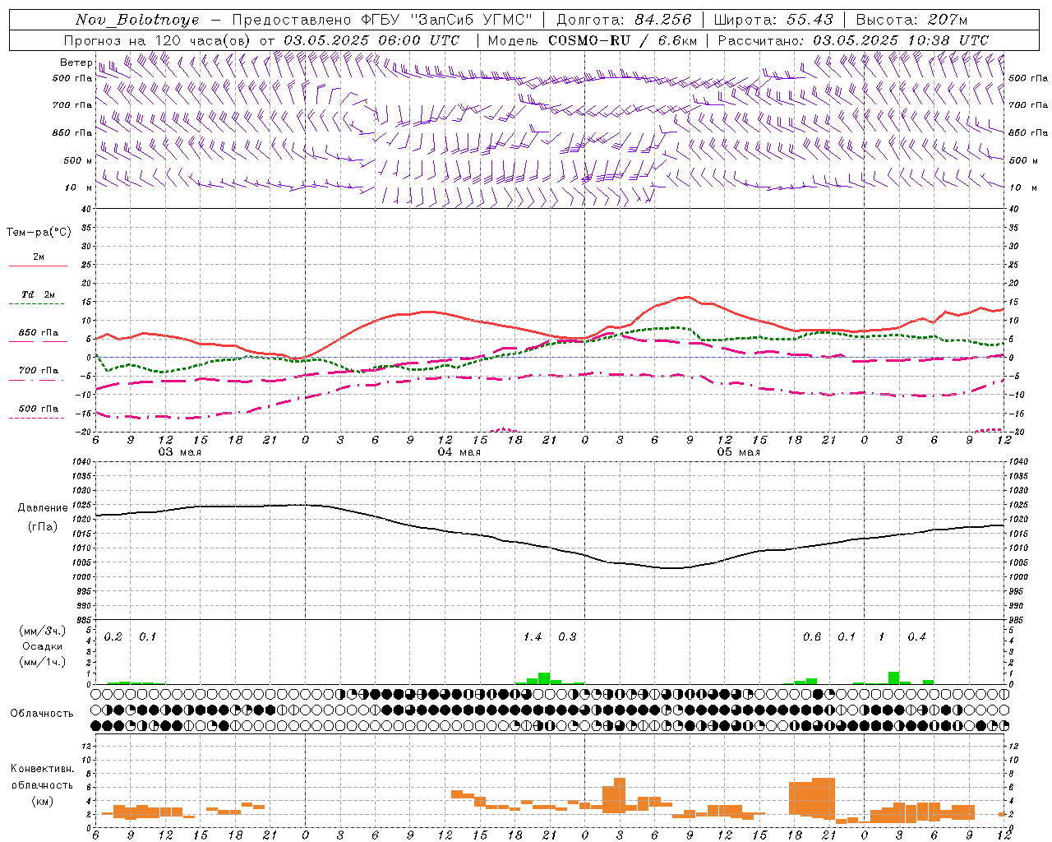This screenshot has width=1052, height=842.
Task: Click the 05 мая date label
Action: coord(738,452)
